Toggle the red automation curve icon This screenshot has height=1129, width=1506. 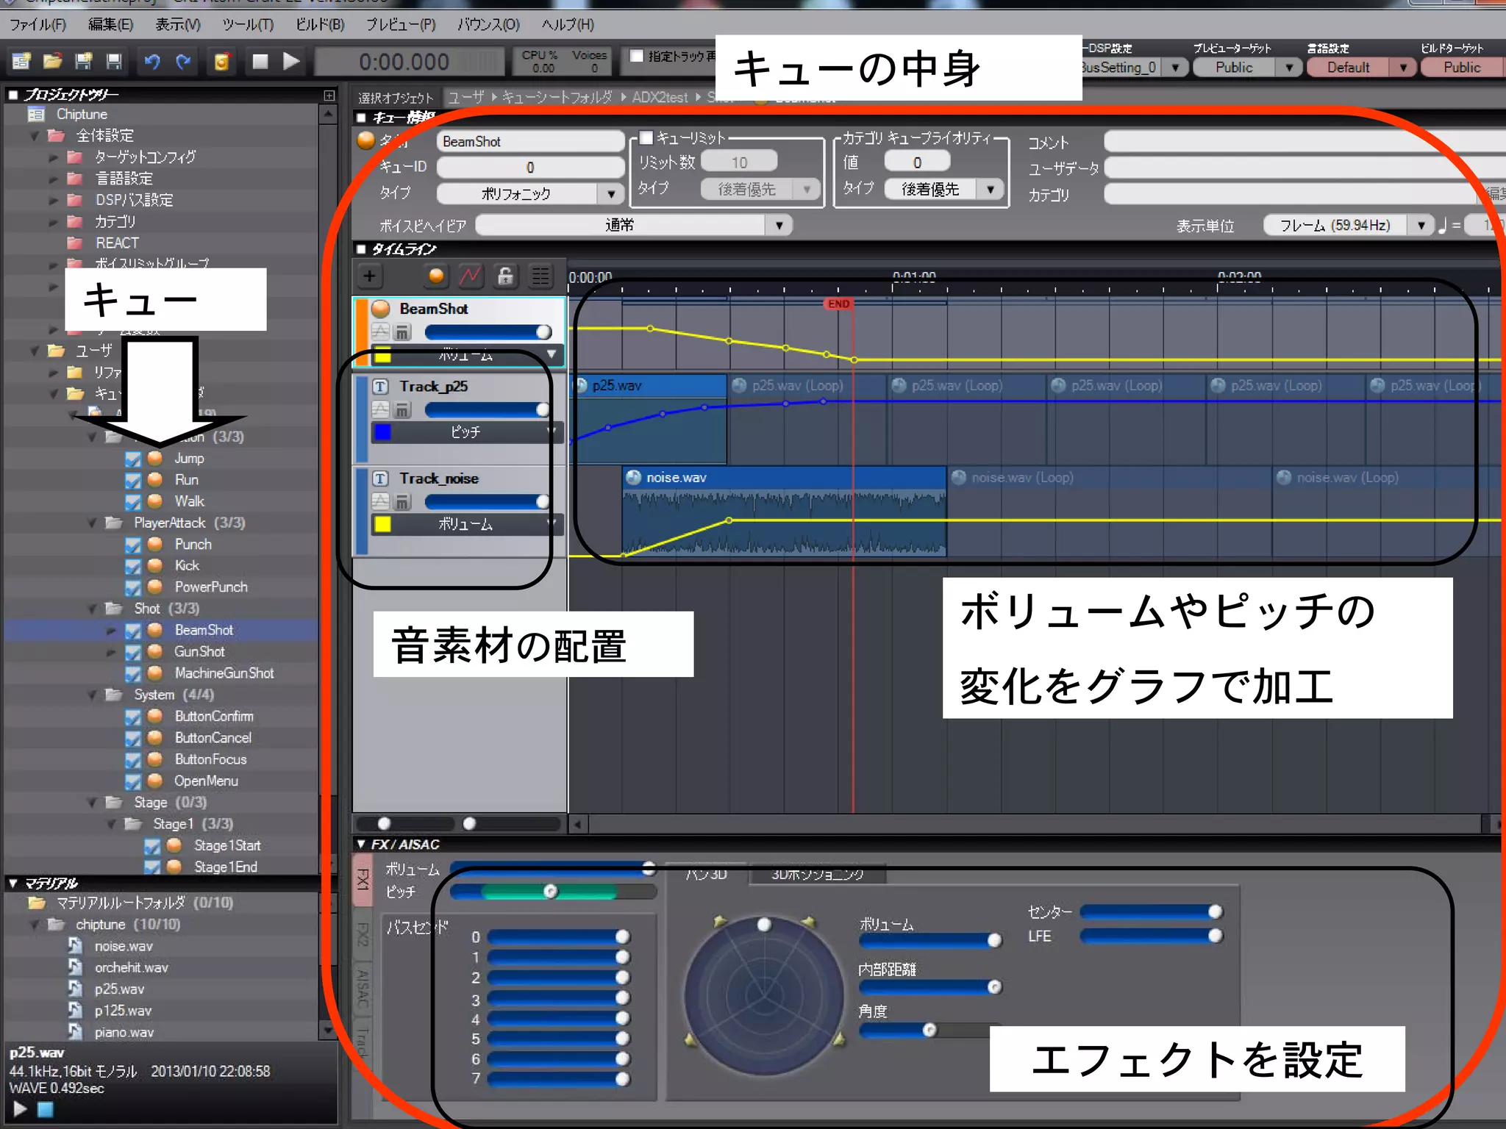[x=471, y=276]
